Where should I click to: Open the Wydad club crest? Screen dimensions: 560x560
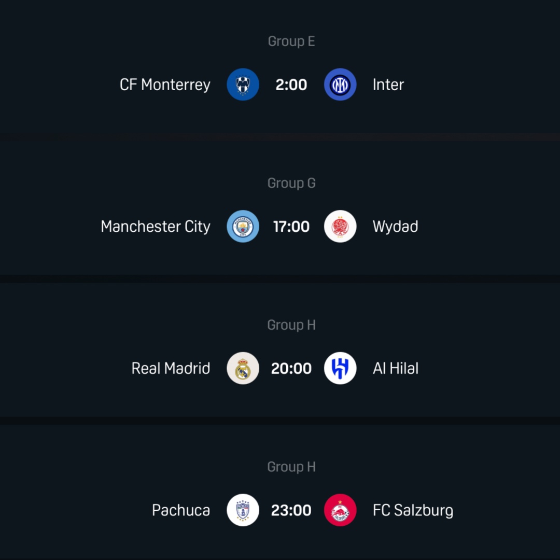[340, 226]
